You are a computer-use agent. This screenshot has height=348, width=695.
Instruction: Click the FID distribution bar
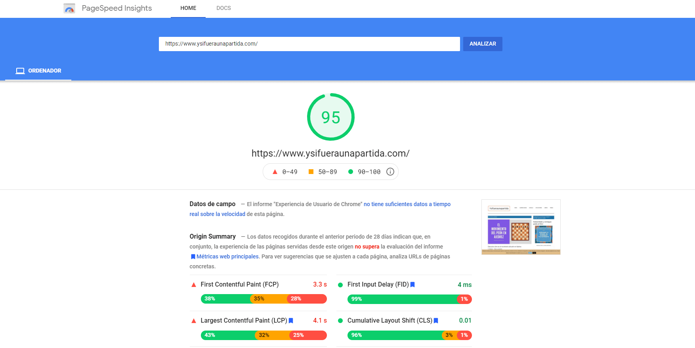click(x=410, y=299)
